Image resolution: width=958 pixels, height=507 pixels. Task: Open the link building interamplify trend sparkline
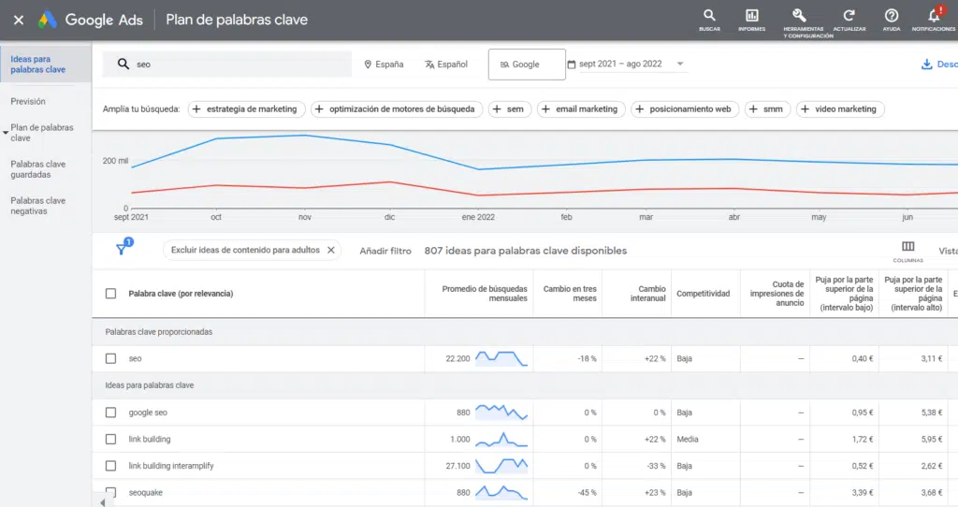(501, 466)
